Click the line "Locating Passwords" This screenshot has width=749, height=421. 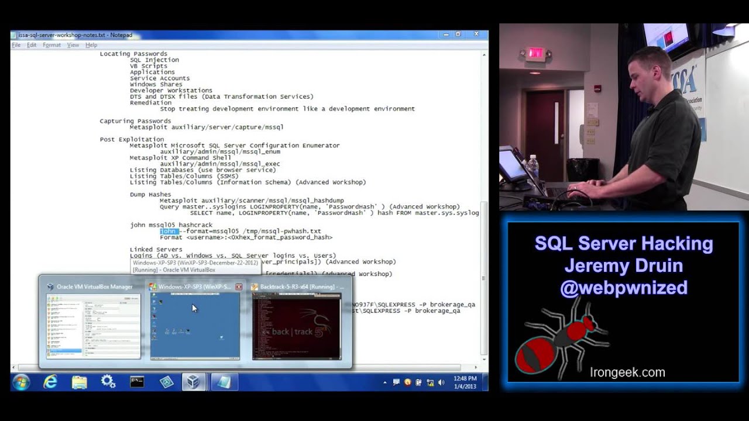(x=133, y=54)
